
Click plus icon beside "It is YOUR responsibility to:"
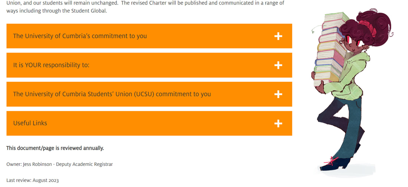click(278, 65)
